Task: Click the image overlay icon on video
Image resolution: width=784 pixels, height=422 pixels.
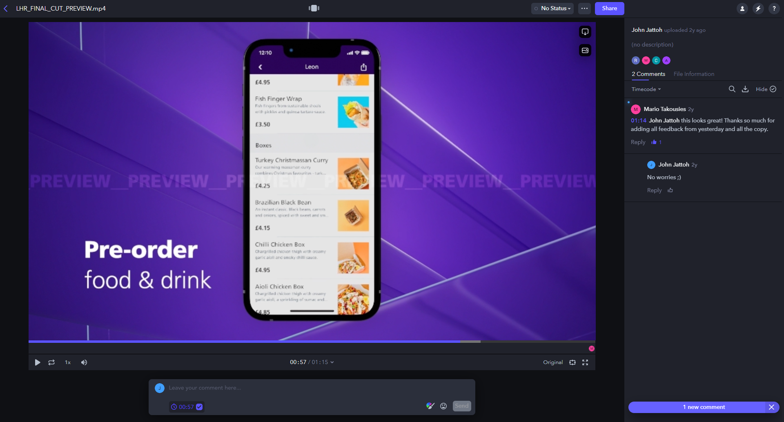Action: point(585,50)
